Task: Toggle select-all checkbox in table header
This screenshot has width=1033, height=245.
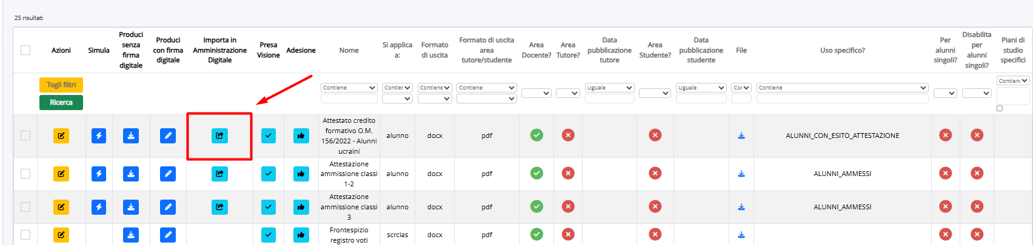Action: click(25, 50)
